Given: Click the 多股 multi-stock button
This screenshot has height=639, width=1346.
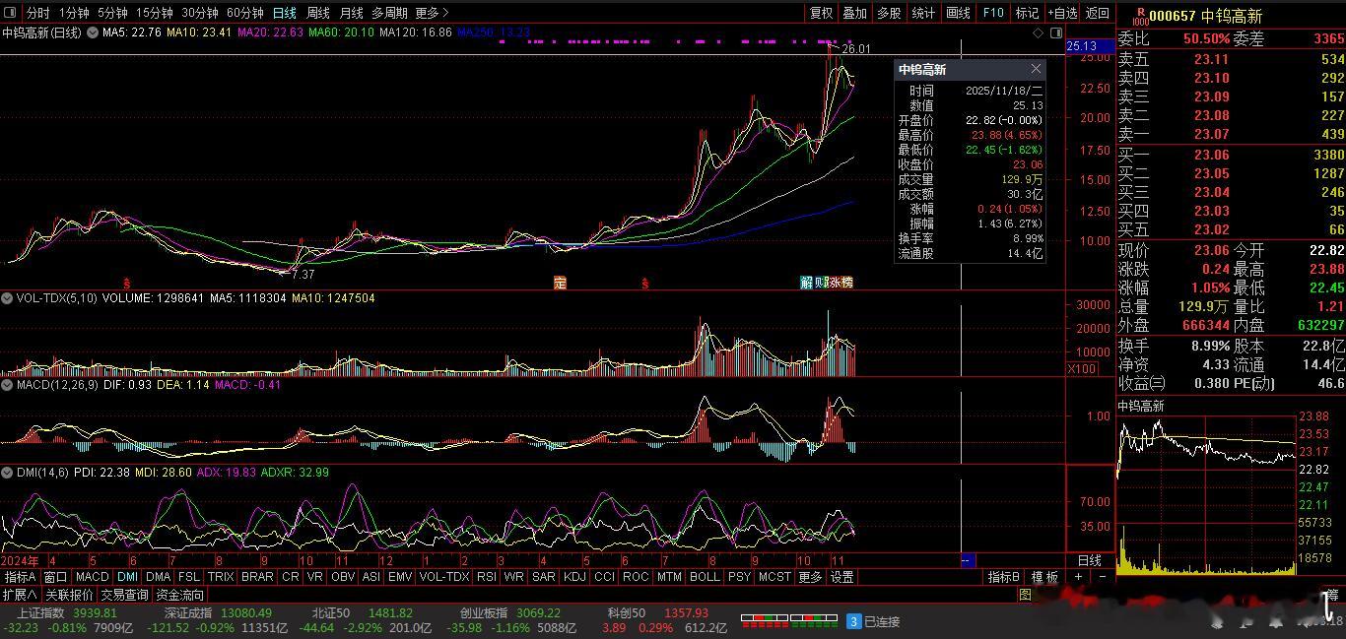Looking at the screenshot, I should (889, 13).
